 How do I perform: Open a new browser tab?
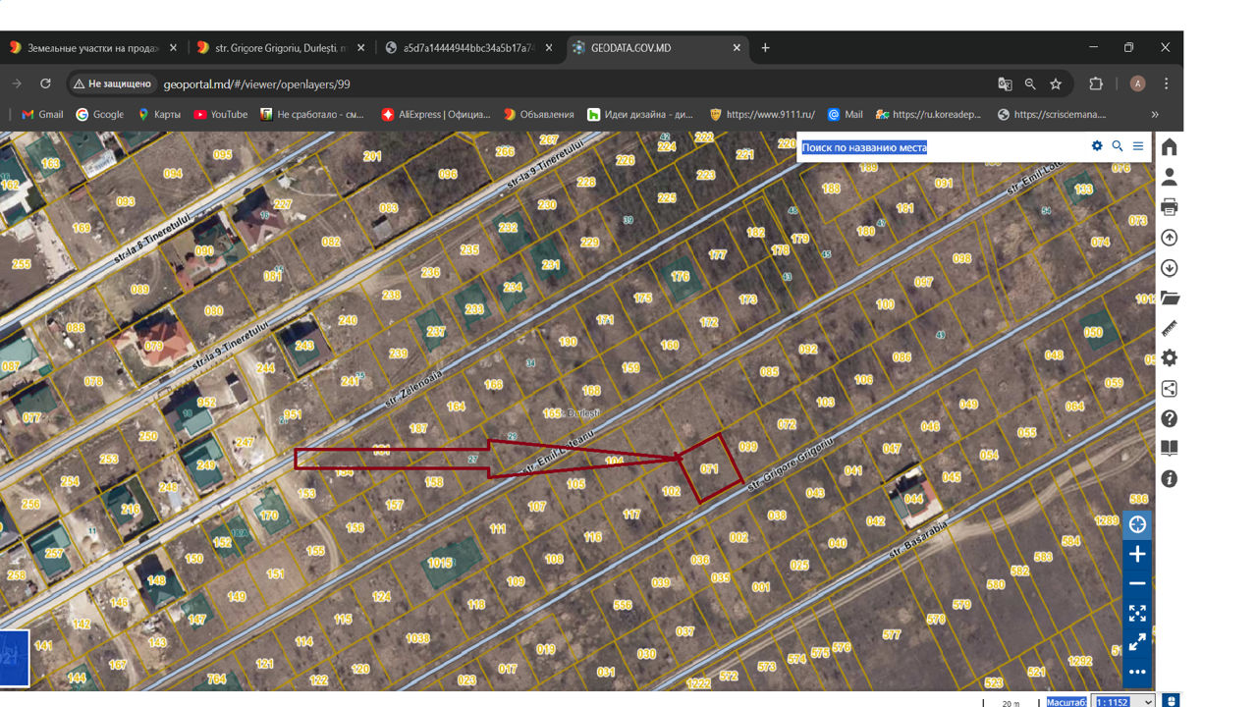(766, 47)
